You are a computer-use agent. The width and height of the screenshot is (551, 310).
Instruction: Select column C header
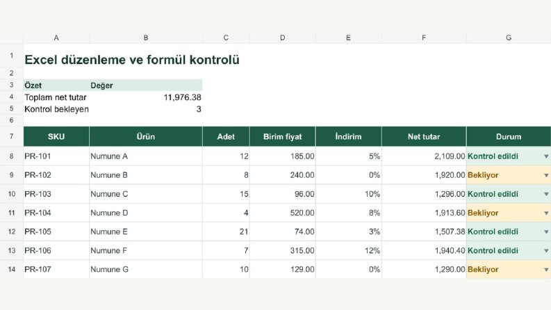[226, 38]
